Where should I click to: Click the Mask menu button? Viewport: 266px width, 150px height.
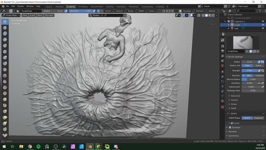[40, 15]
